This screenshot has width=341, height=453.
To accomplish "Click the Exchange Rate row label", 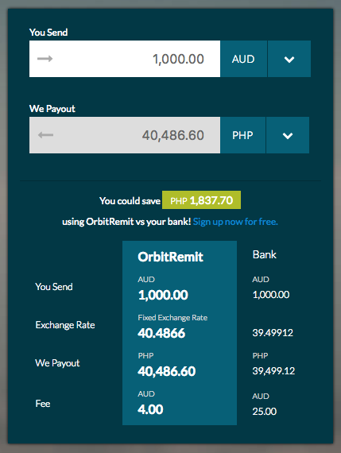I will click(65, 325).
